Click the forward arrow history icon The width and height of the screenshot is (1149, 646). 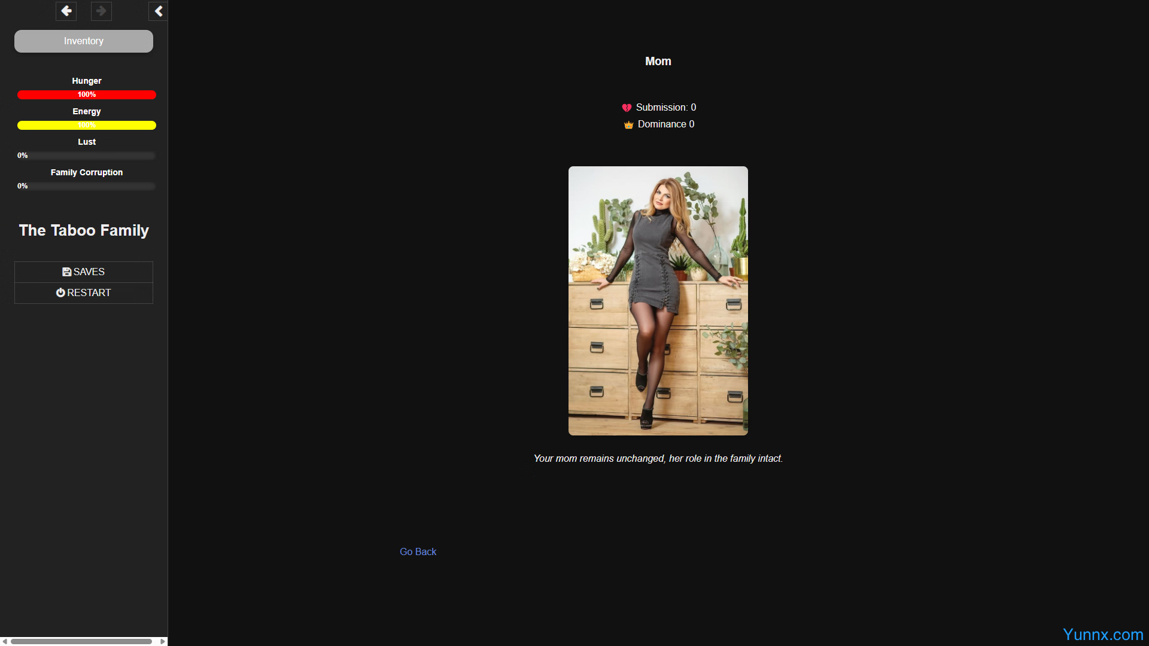(101, 11)
